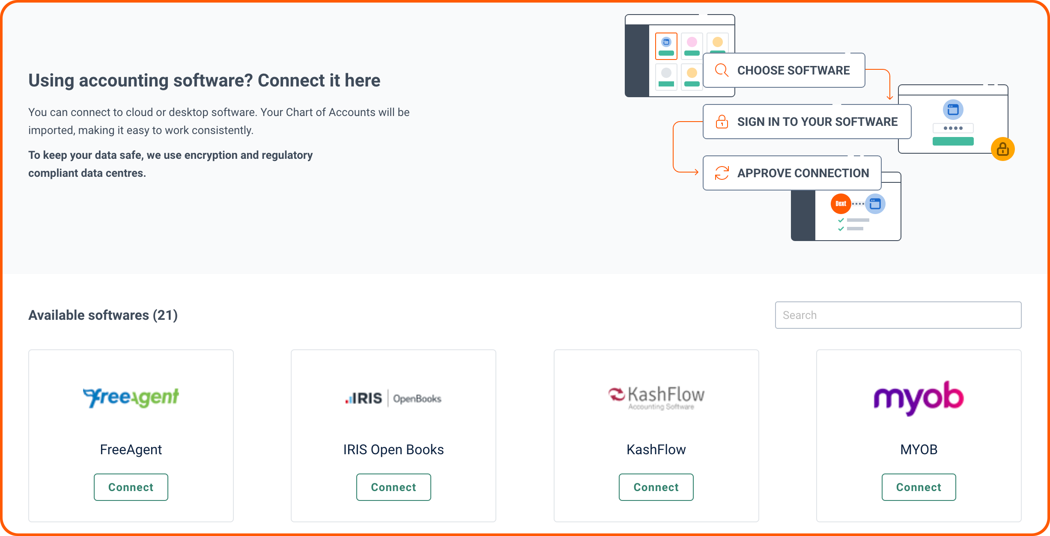Connect MYOB accounting software

(918, 487)
